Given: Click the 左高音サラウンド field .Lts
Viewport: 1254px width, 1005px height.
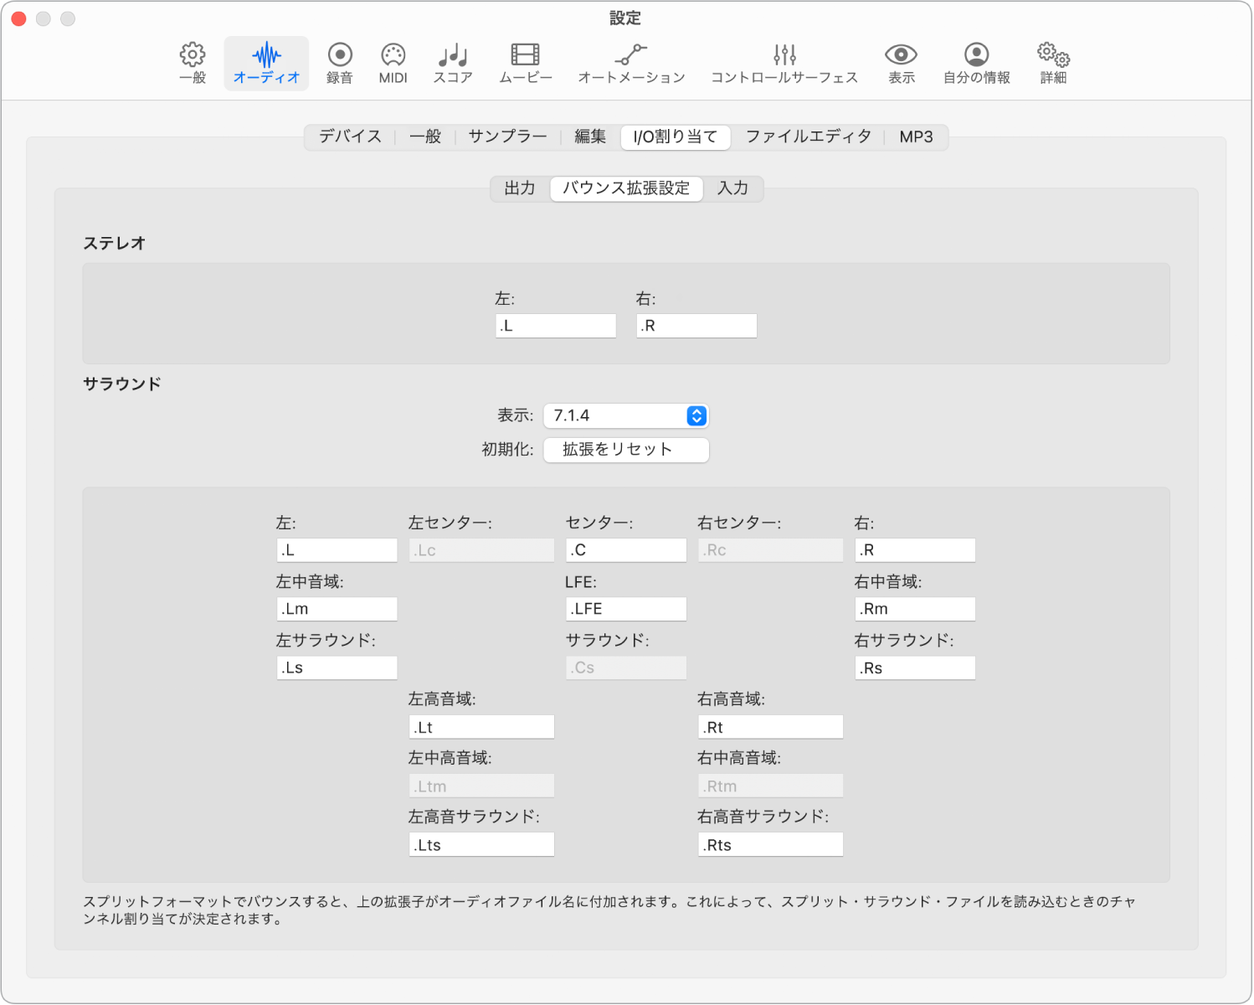Looking at the screenshot, I should click(481, 844).
